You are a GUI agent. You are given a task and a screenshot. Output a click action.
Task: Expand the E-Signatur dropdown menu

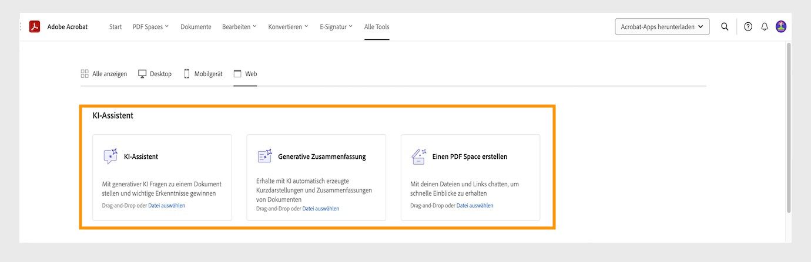336,26
